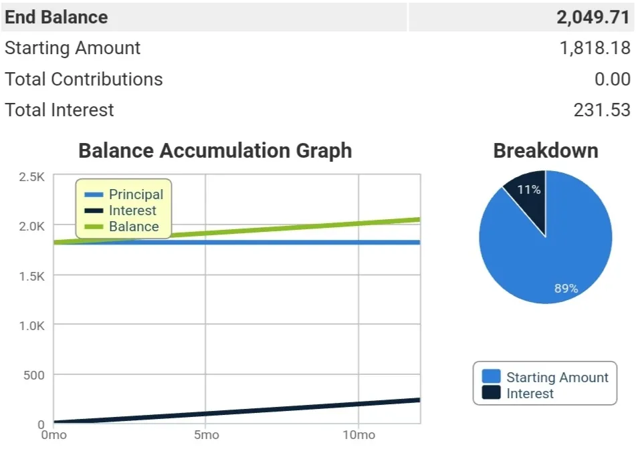Viewport: 636px width, 451px height.
Task: Click the blue Starting Amount legend square
Action: click(x=491, y=376)
